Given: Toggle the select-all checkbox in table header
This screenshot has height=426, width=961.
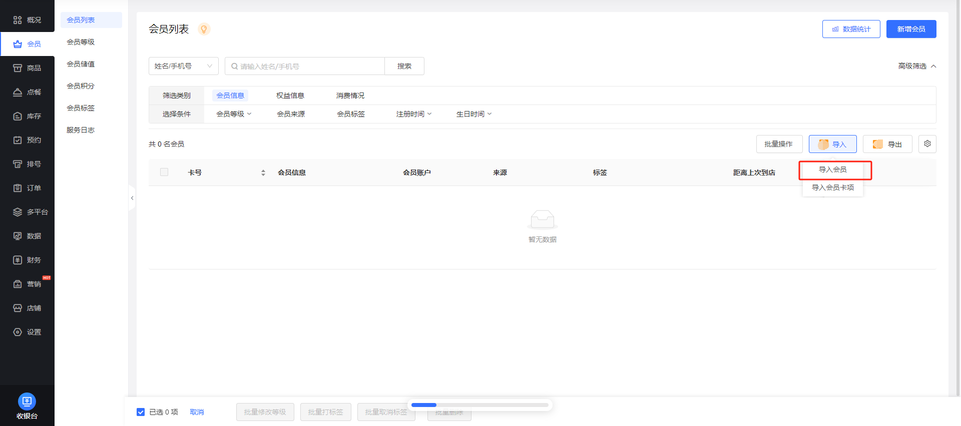Looking at the screenshot, I should 164,172.
